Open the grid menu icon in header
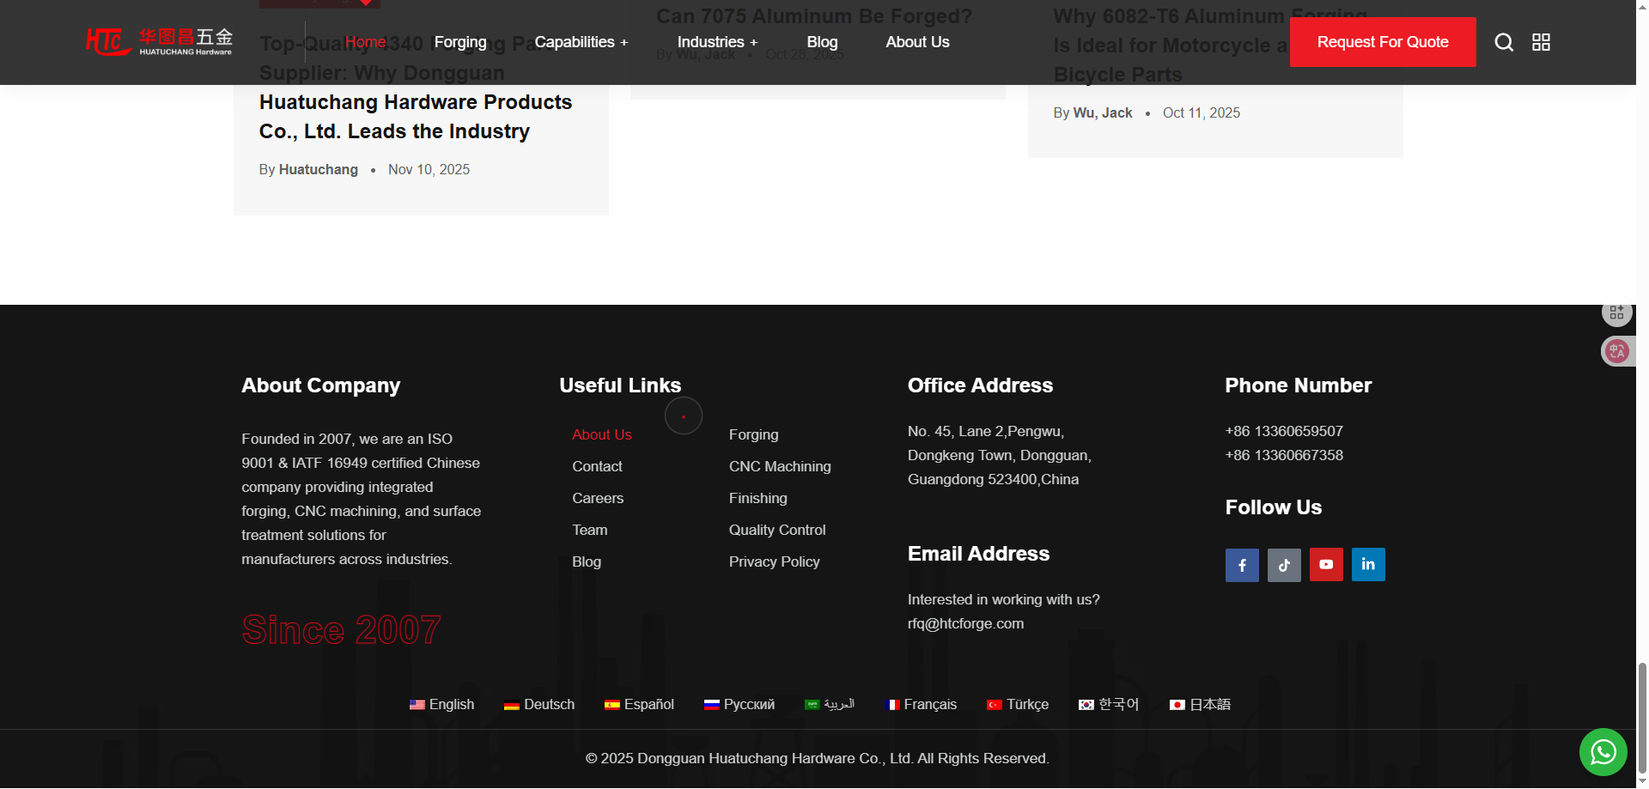Viewport: 1649px width, 789px height. tap(1541, 42)
